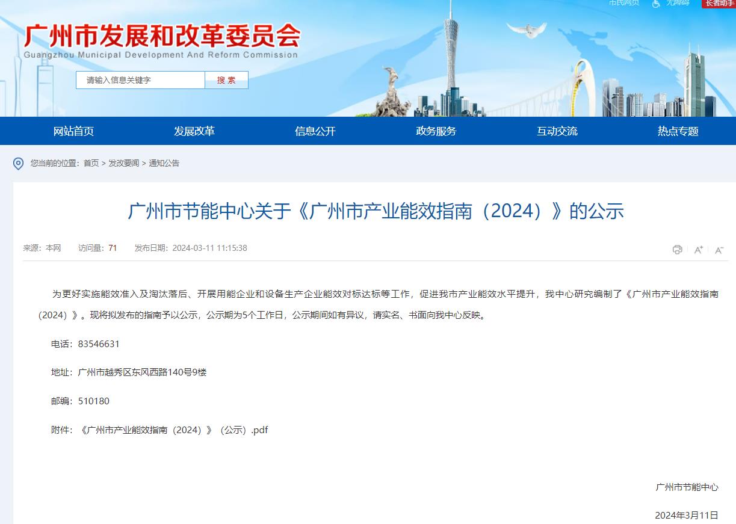Screen dimensions: 736x524
Task: Click the keyword search input field
Action: [x=140, y=80]
